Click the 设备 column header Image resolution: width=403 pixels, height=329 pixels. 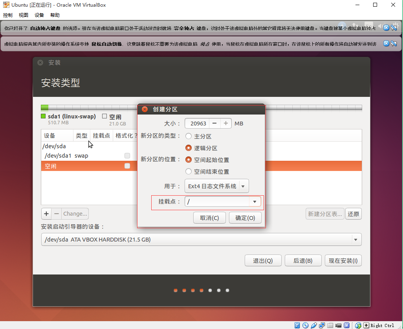pos(57,136)
